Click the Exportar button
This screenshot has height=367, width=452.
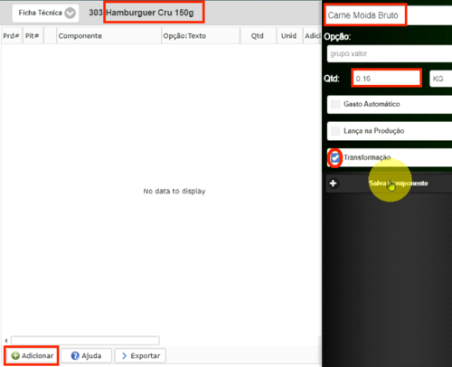(x=140, y=356)
